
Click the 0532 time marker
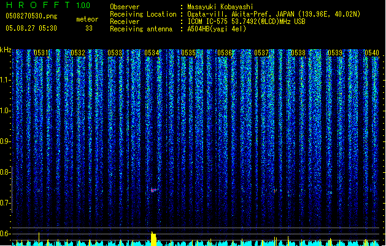pyautogui.click(x=77, y=53)
